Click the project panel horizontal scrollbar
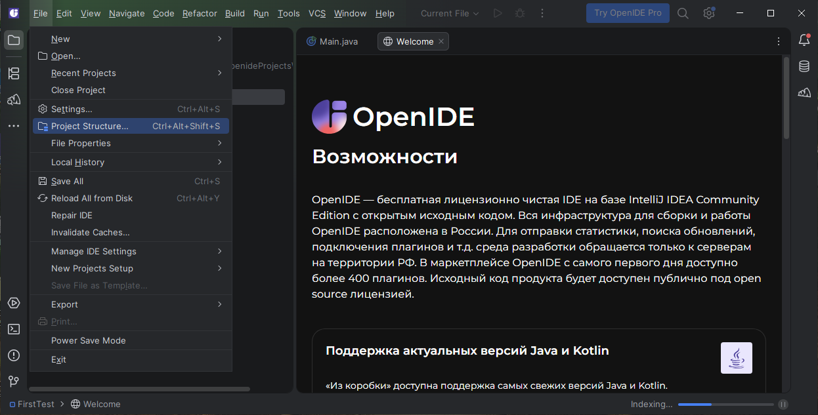The image size is (818, 415). click(139, 389)
